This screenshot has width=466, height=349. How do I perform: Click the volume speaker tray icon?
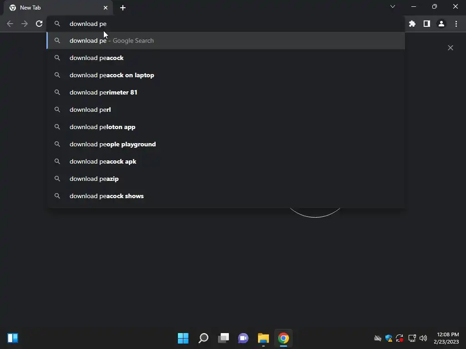click(423, 338)
